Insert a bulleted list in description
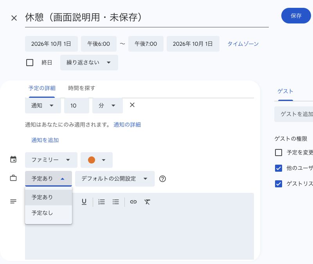This screenshot has height=264, width=313. pos(115,202)
